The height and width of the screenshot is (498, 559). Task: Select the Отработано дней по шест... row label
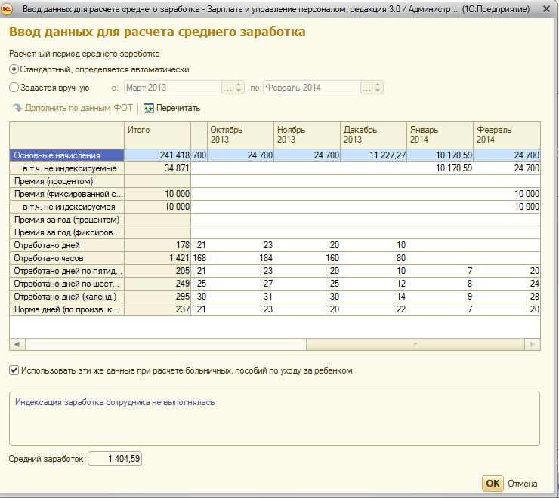pyautogui.click(x=66, y=284)
